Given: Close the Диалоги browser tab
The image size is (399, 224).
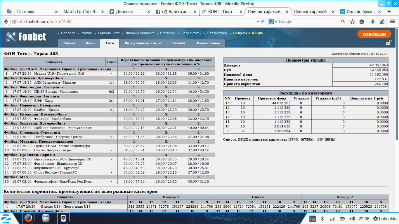Looking at the screenshot, I should [149, 12].
